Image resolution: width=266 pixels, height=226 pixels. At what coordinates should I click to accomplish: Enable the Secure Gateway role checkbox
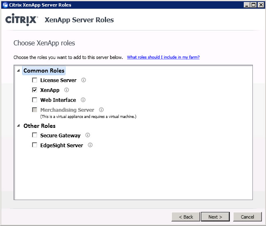[35, 135]
